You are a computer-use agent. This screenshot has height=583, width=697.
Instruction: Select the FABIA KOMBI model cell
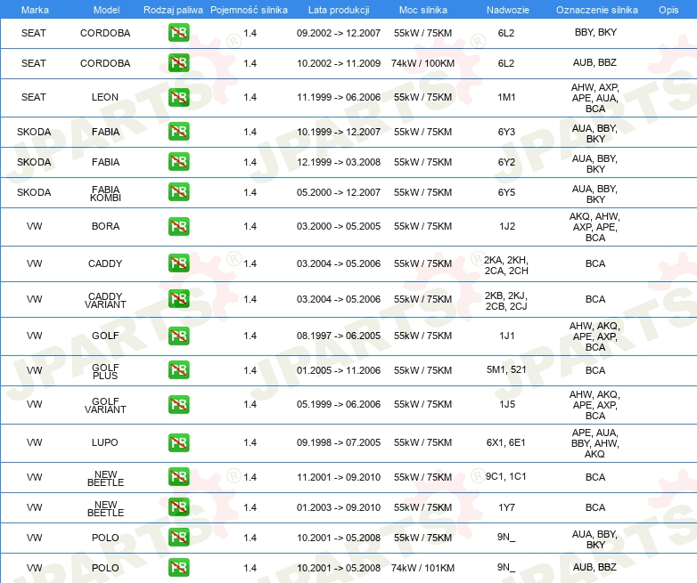coord(105,194)
